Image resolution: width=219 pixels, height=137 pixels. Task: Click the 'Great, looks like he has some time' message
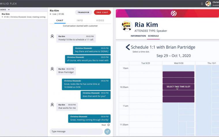(x=86, y=85)
